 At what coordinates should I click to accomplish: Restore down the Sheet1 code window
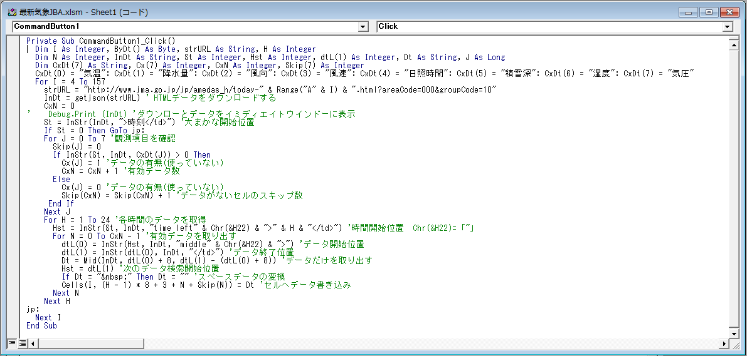coord(708,13)
